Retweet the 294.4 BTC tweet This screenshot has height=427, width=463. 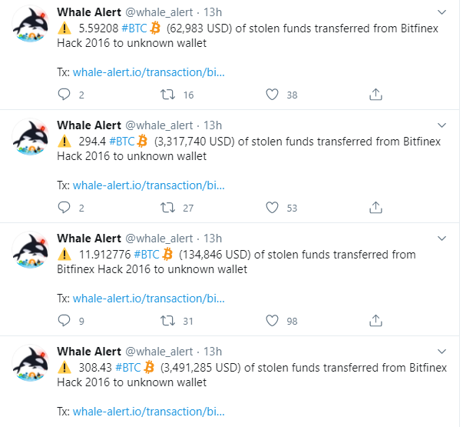(x=168, y=207)
